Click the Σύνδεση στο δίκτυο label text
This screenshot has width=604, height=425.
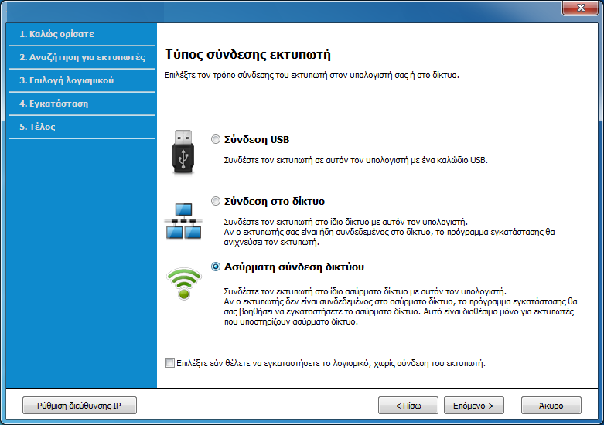pyautogui.click(x=275, y=202)
